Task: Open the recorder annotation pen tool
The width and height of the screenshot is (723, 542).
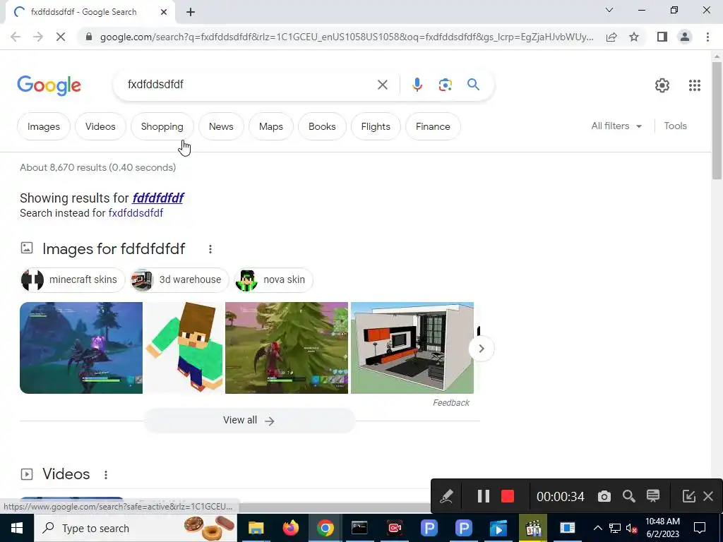Action: 446,496
